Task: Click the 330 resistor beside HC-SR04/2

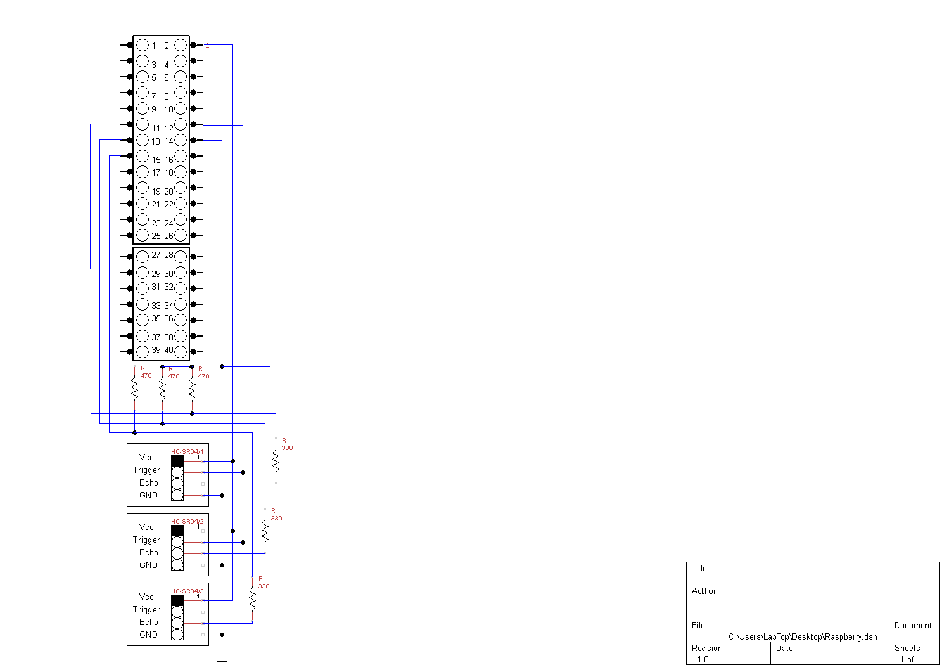Action: (265, 531)
